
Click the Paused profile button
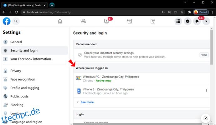point(201,12)
